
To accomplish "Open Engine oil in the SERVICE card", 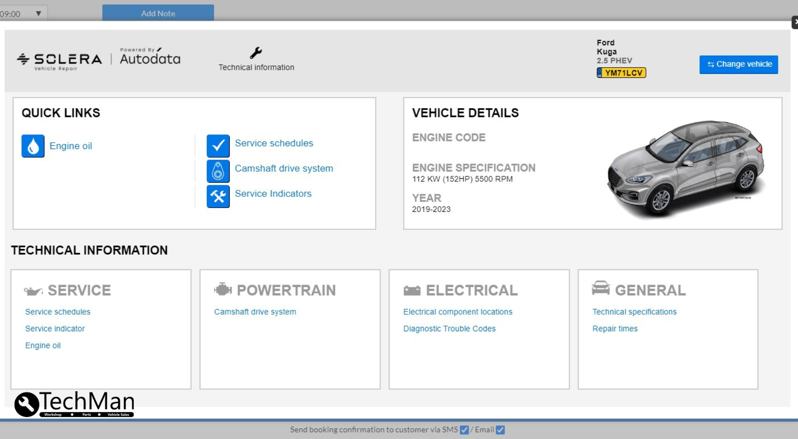I will 43,345.
